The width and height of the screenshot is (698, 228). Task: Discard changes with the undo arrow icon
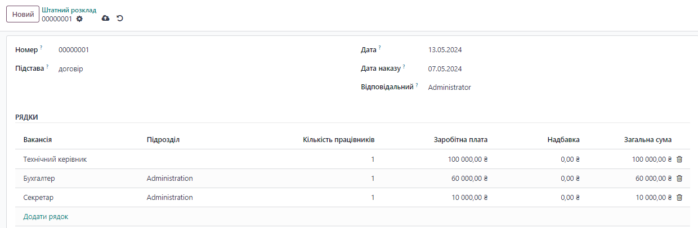[120, 19]
